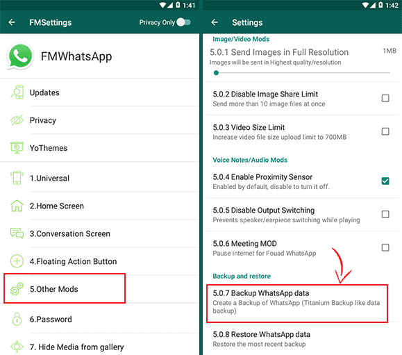
Task: Tap the Updates phone-search icon
Action: click(17, 92)
